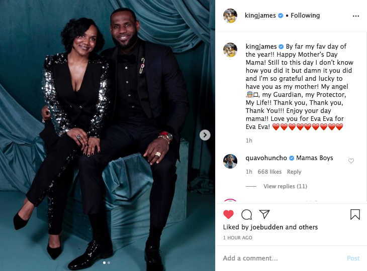
Task: Click the kingjames username in the header
Action: [260, 16]
